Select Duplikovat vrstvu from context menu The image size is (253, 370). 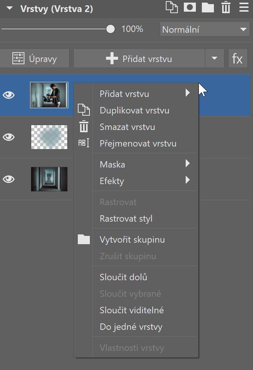pos(134,110)
